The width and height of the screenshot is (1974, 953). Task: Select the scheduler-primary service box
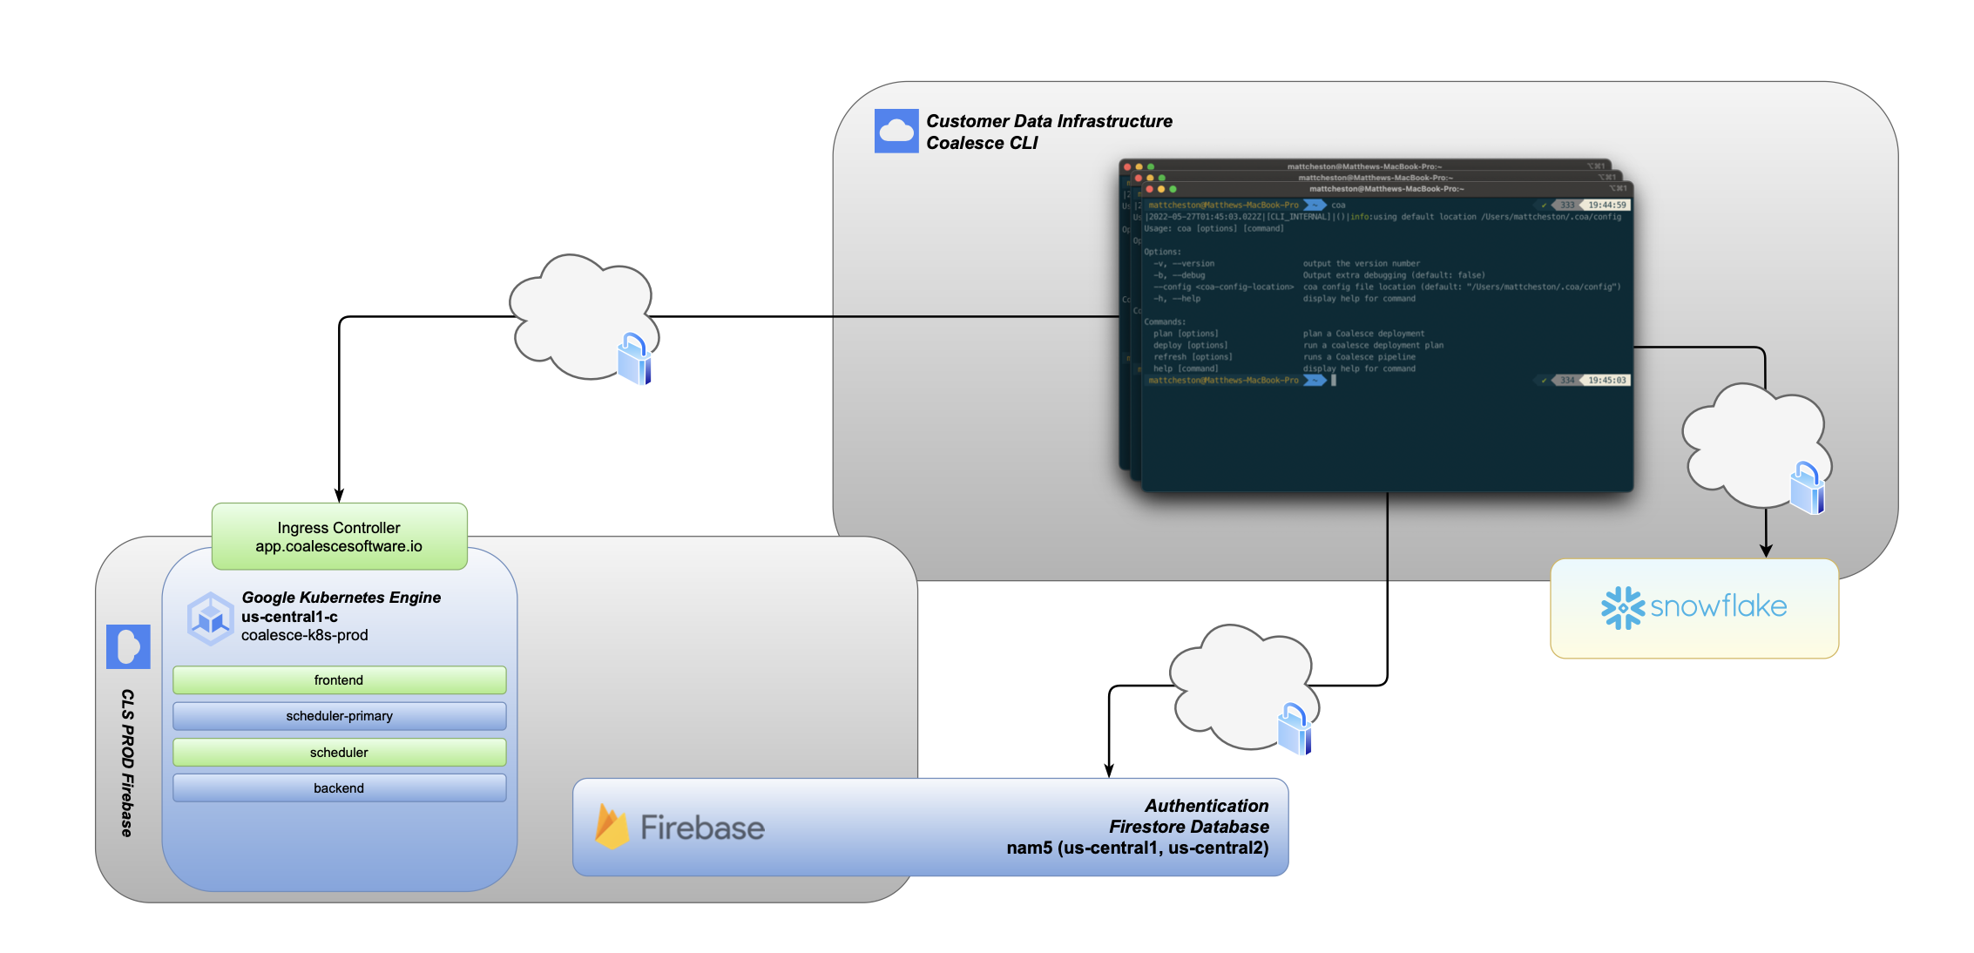pyautogui.click(x=339, y=716)
